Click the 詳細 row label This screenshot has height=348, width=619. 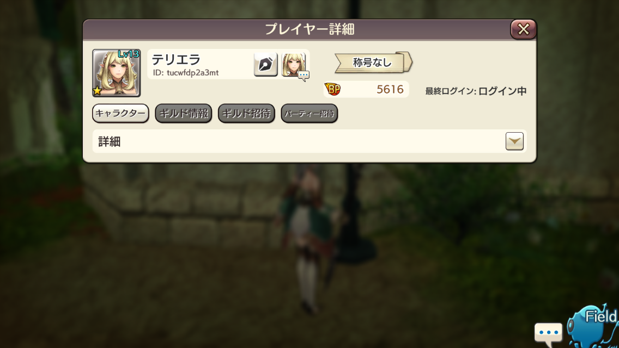point(110,142)
